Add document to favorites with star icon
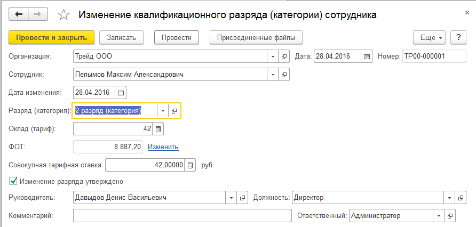476x227 pixels. click(64, 15)
